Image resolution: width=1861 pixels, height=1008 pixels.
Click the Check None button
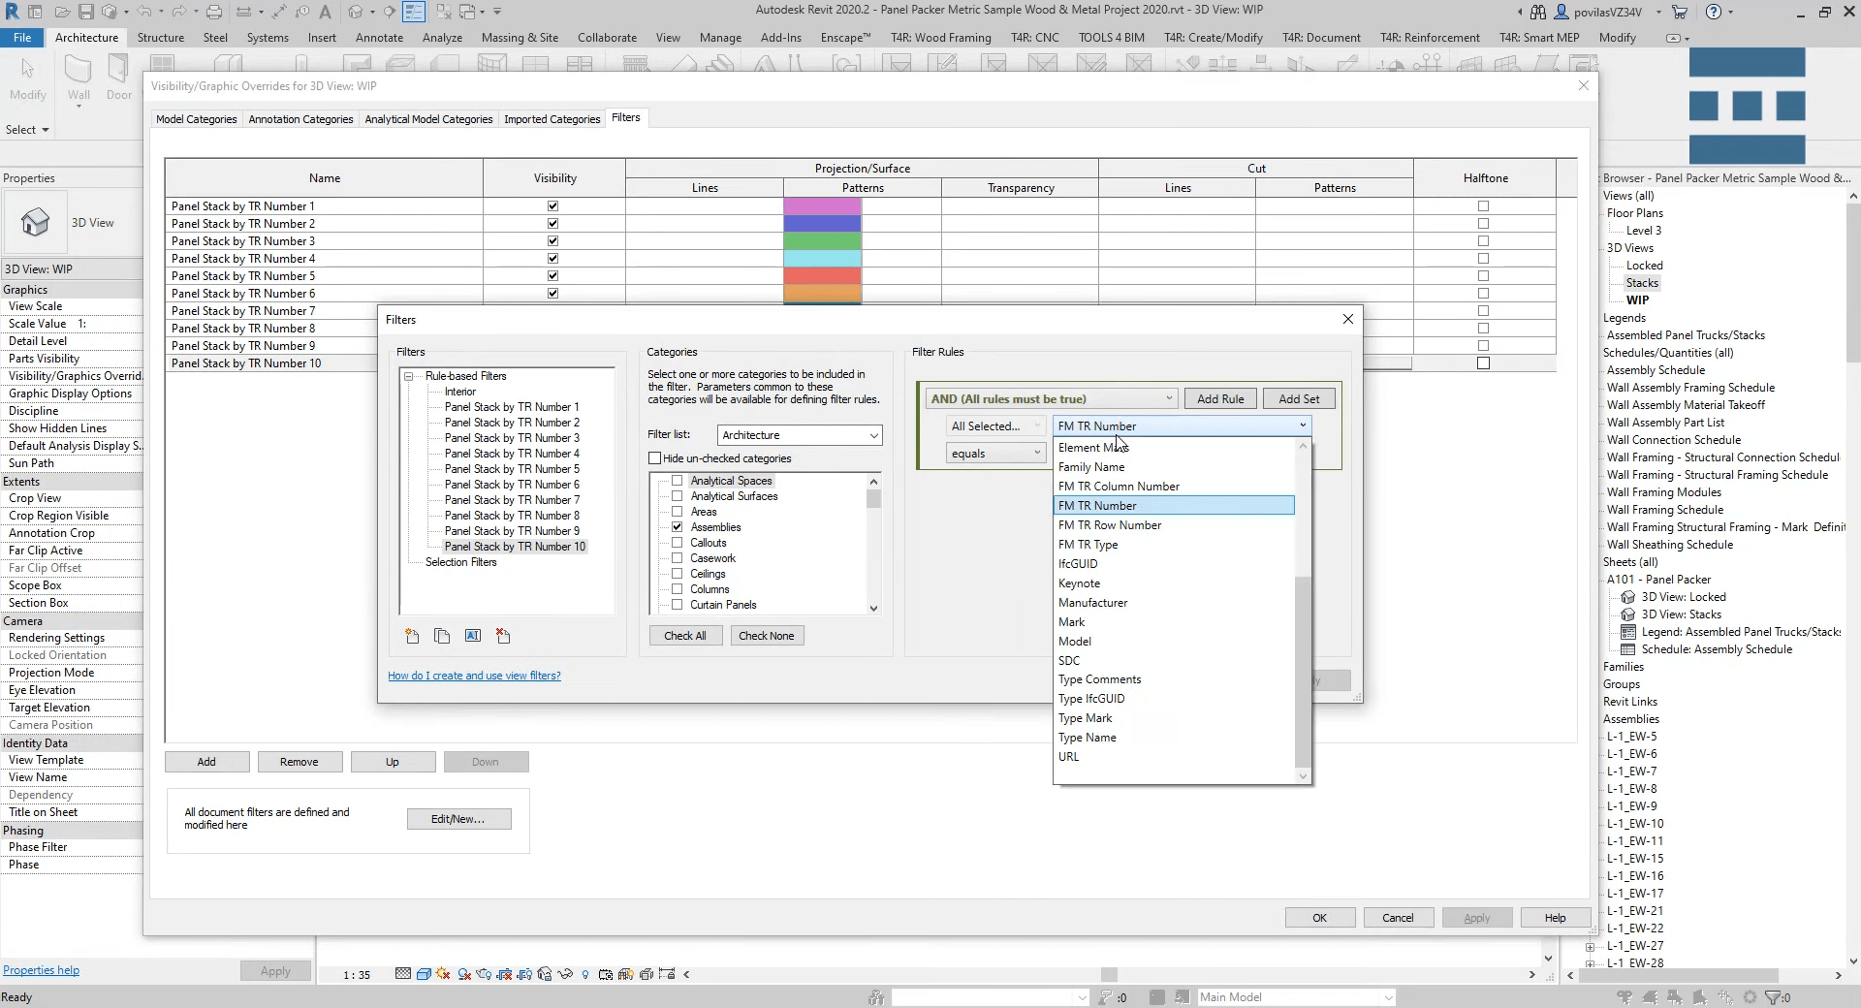767,636
